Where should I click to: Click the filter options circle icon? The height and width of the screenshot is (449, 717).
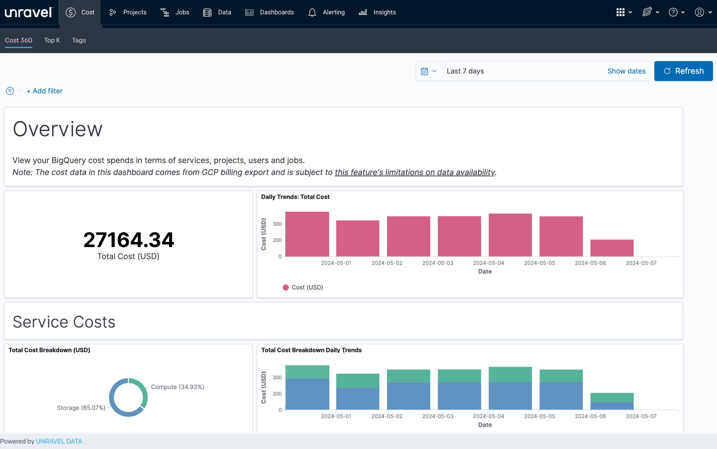pos(10,91)
